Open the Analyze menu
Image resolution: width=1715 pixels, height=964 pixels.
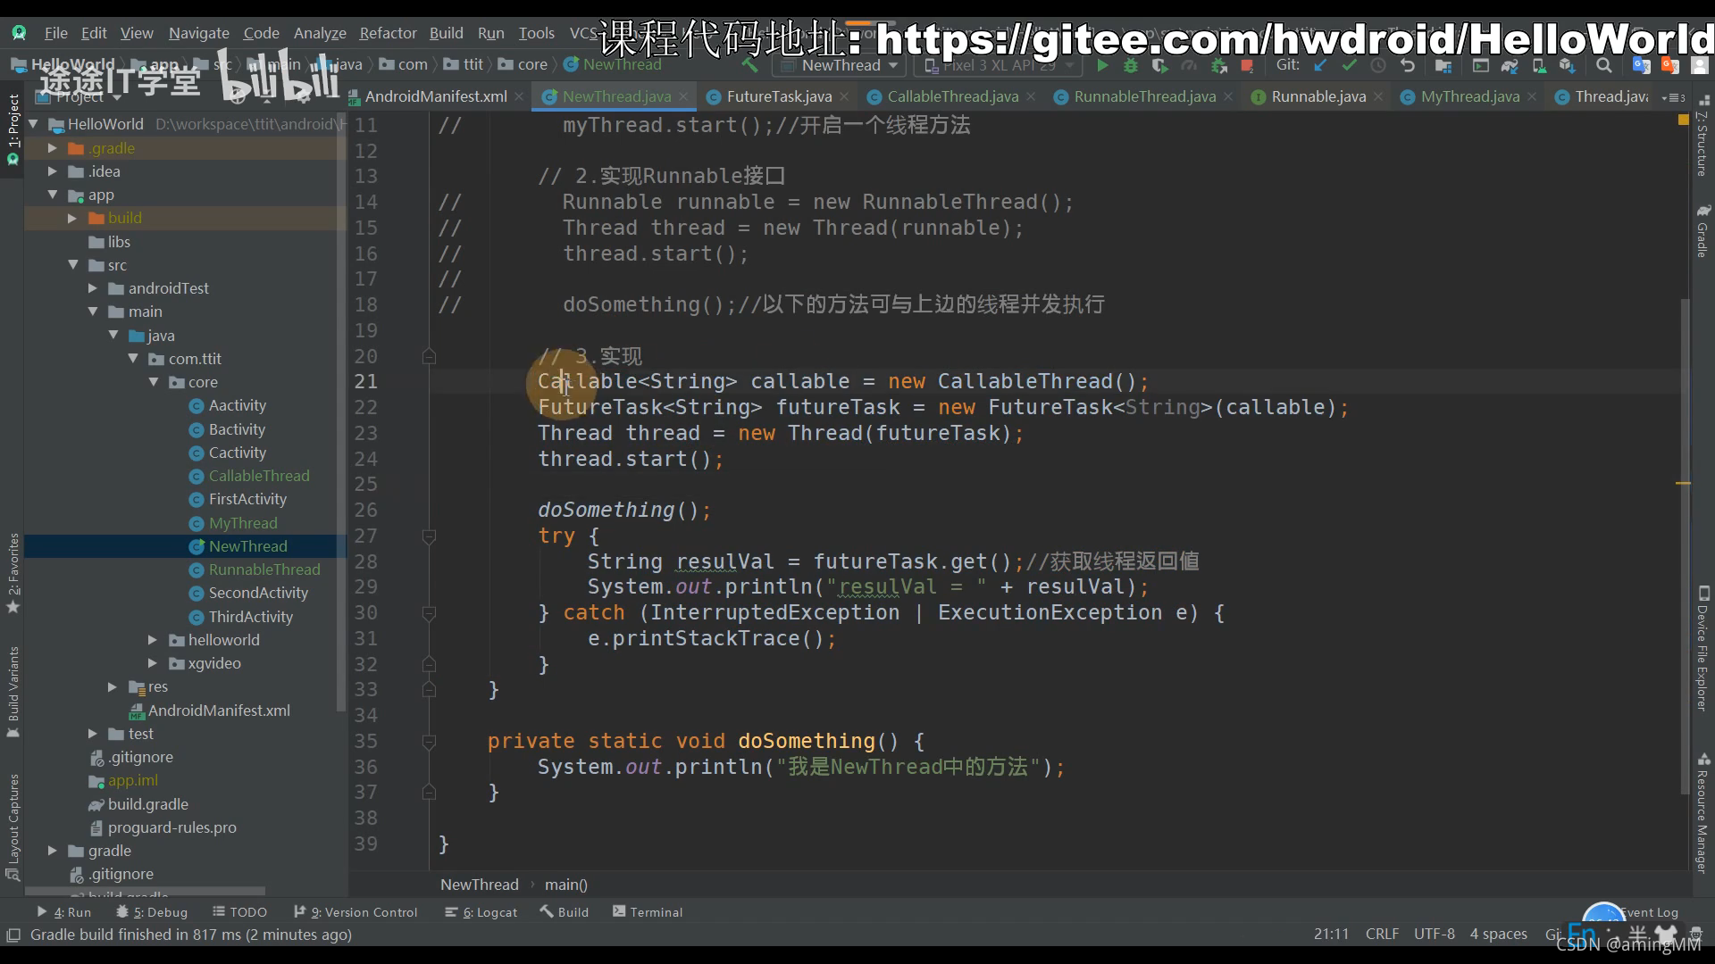(320, 33)
